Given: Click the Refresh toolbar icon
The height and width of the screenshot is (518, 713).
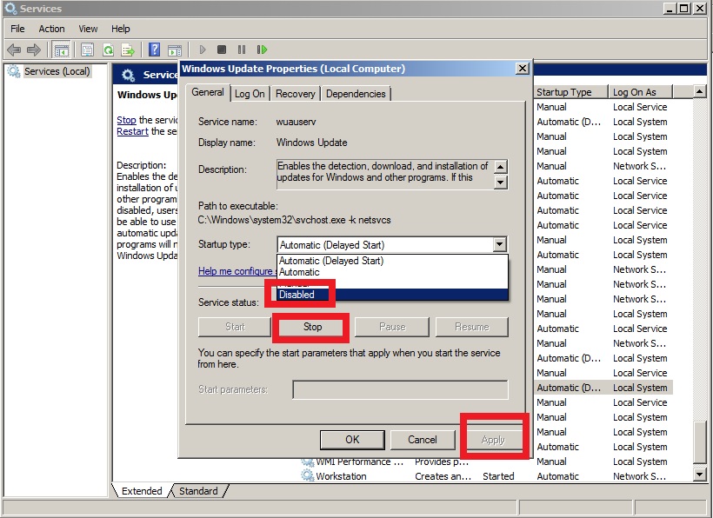Looking at the screenshot, I should pos(108,50).
